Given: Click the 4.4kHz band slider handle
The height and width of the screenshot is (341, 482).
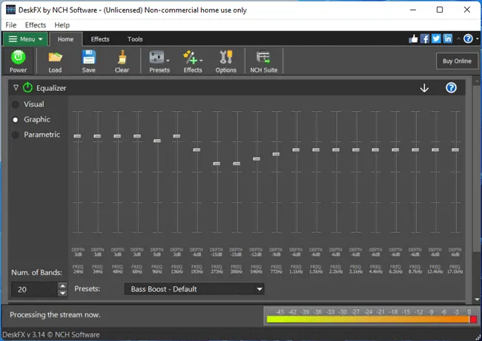Looking at the screenshot, I should pyautogui.click(x=375, y=149).
